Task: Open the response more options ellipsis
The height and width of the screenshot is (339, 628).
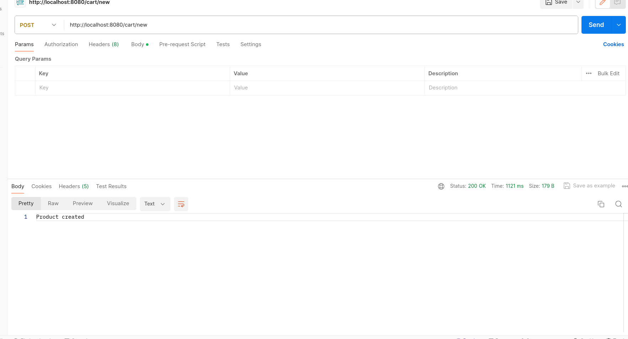Action: (625, 186)
